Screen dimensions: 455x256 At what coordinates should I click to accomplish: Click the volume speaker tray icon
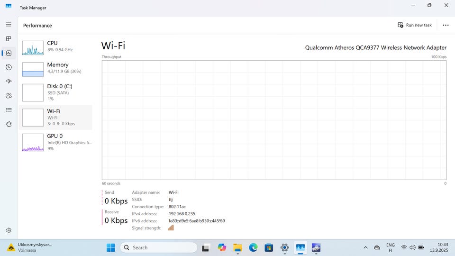pyautogui.click(x=412, y=247)
